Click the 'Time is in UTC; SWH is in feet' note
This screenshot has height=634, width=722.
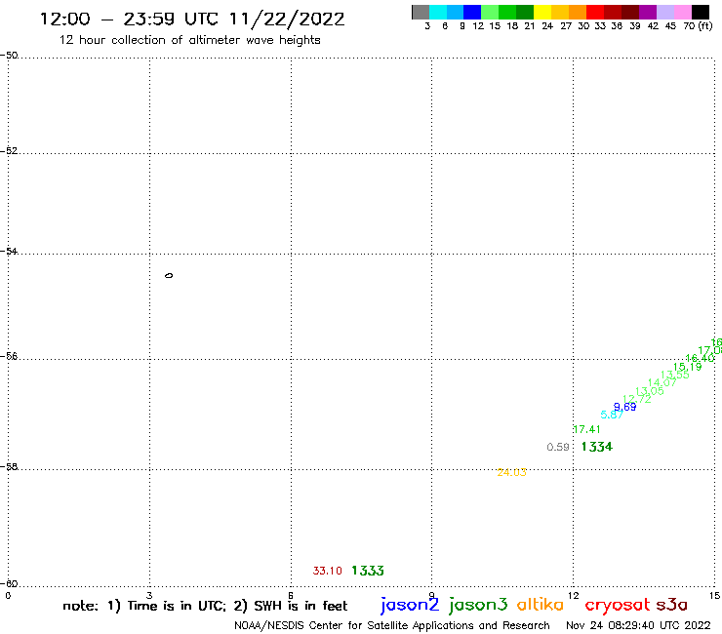(x=205, y=606)
